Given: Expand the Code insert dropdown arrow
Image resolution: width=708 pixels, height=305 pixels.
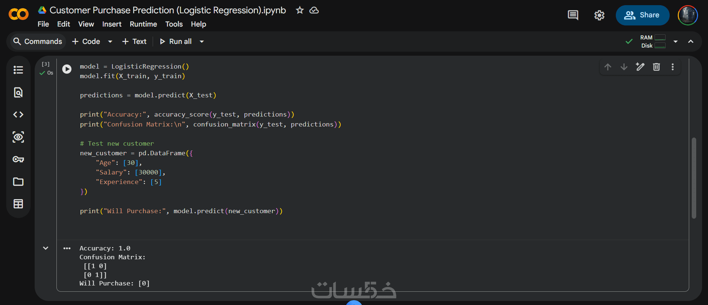Looking at the screenshot, I should click(110, 42).
